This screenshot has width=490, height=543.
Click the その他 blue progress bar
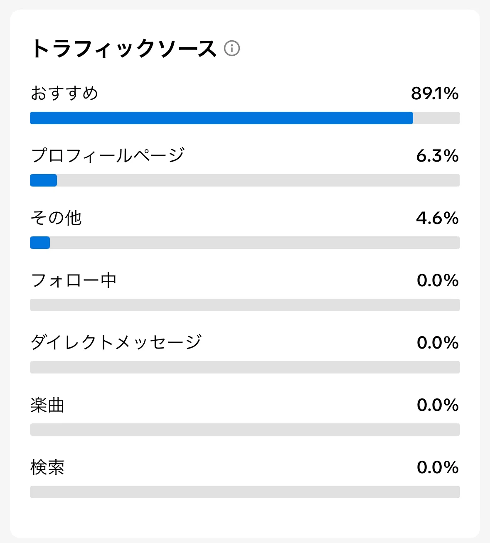point(40,243)
